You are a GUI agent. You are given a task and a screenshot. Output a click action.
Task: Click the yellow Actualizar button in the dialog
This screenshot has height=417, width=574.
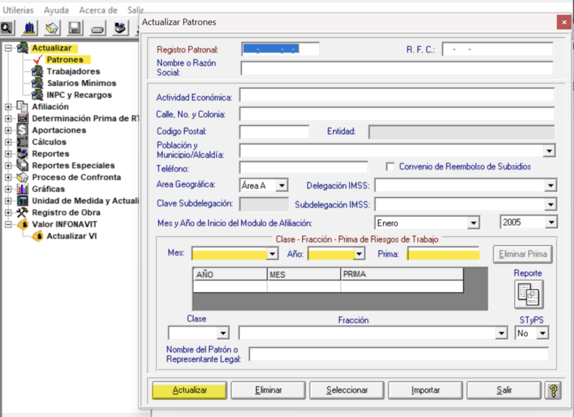pos(189,390)
